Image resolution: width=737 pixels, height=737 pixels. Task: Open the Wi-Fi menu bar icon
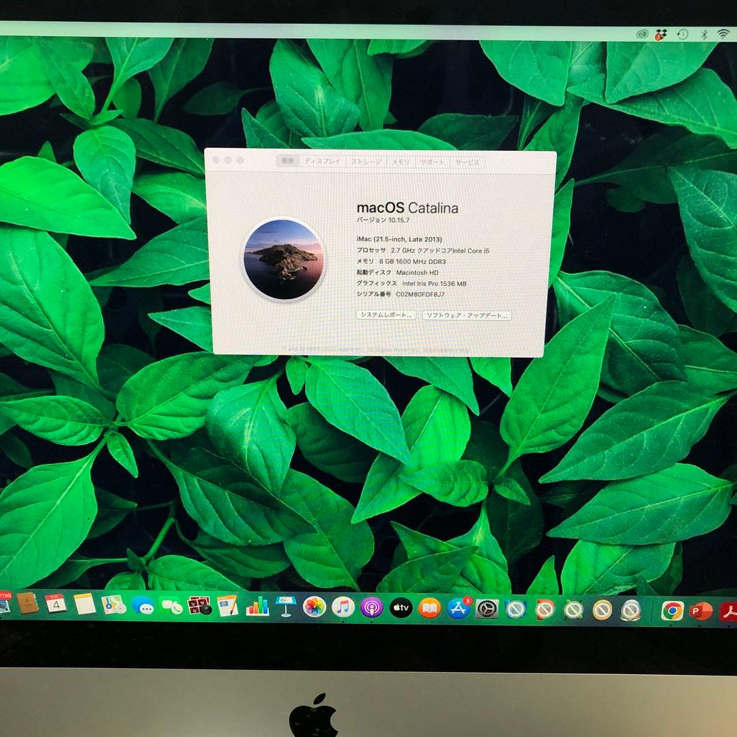click(722, 33)
